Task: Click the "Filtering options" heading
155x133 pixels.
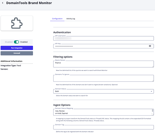Action: pyautogui.click(x=63, y=57)
